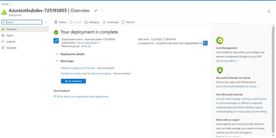The width and height of the screenshot is (276, 138).
Task: Click the Overview menu icon
Action: (3, 29)
